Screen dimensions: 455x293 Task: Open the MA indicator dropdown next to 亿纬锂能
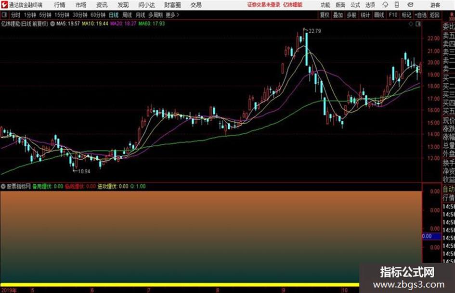click(x=52, y=24)
